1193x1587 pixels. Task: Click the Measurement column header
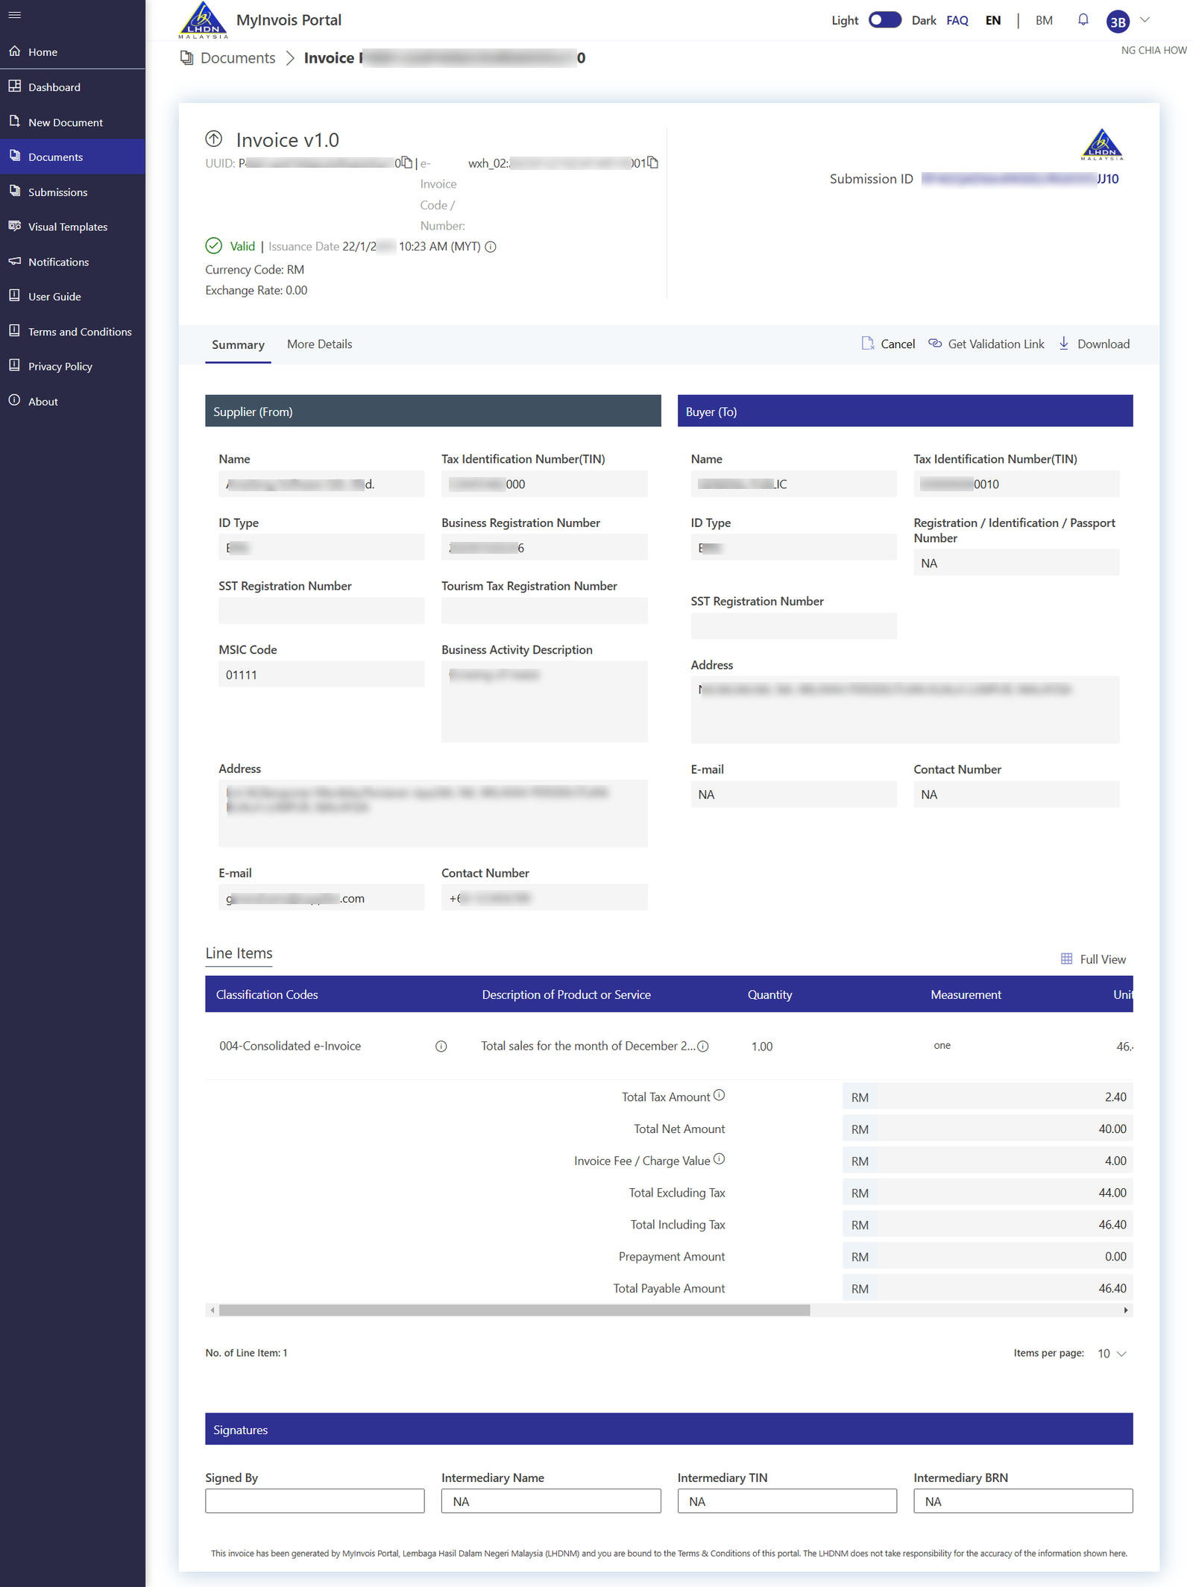[966, 994]
